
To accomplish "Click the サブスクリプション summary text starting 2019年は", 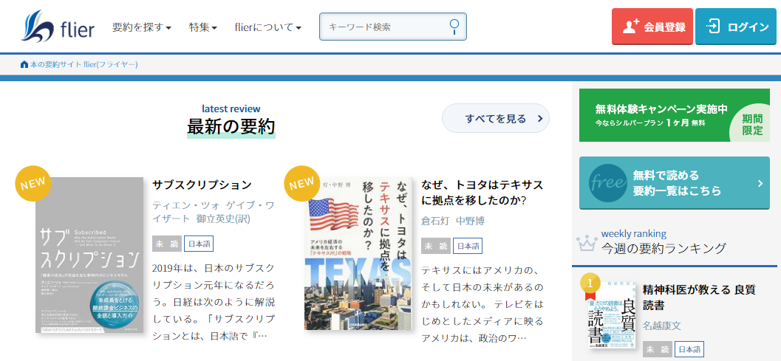I will pos(214,302).
